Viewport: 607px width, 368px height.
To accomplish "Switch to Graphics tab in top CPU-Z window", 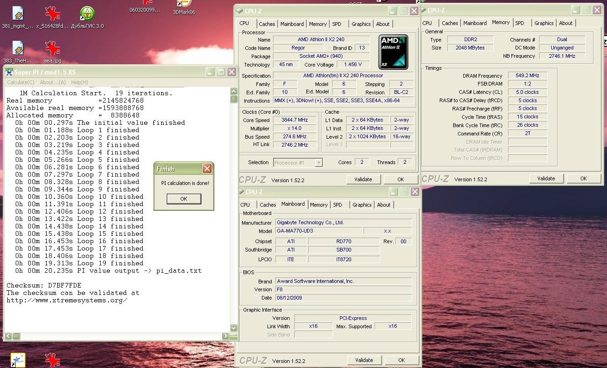I will coord(361,24).
